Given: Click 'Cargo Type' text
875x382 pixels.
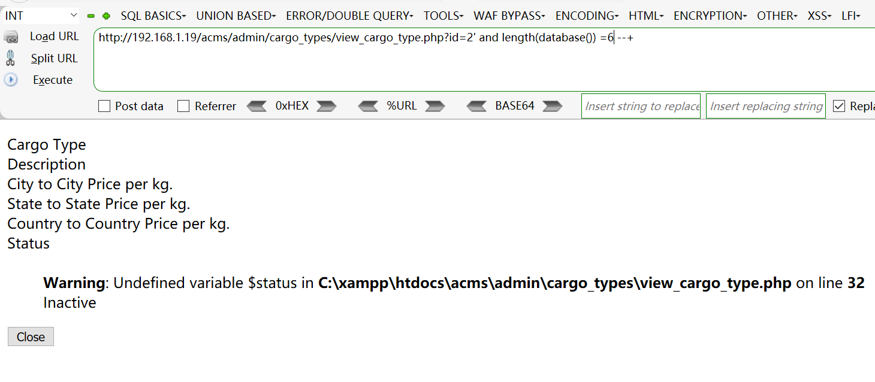Looking at the screenshot, I should pyautogui.click(x=47, y=145).
